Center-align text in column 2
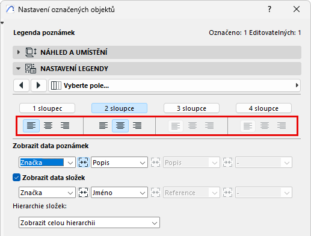Screen dimensions: 311x236 click(x=120, y=126)
